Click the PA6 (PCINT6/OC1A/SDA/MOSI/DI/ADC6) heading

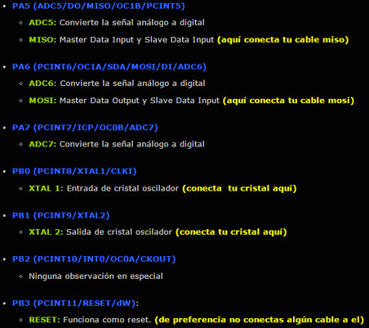(x=109, y=67)
